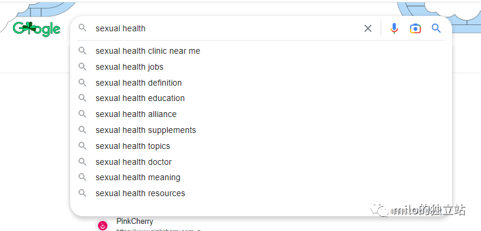This screenshot has width=481, height=231.
Task: Click PinkCherry site favicon
Action: pos(103,226)
